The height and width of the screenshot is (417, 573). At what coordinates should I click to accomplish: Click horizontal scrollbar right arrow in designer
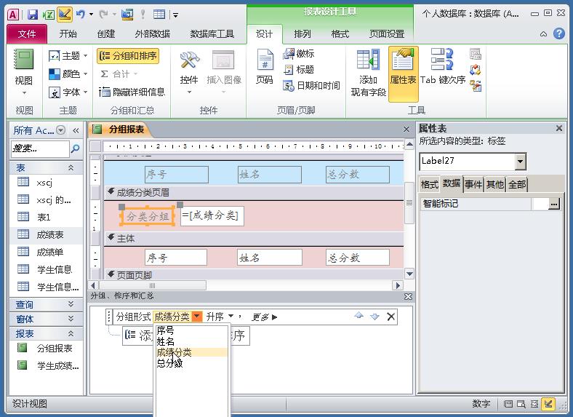398,285
